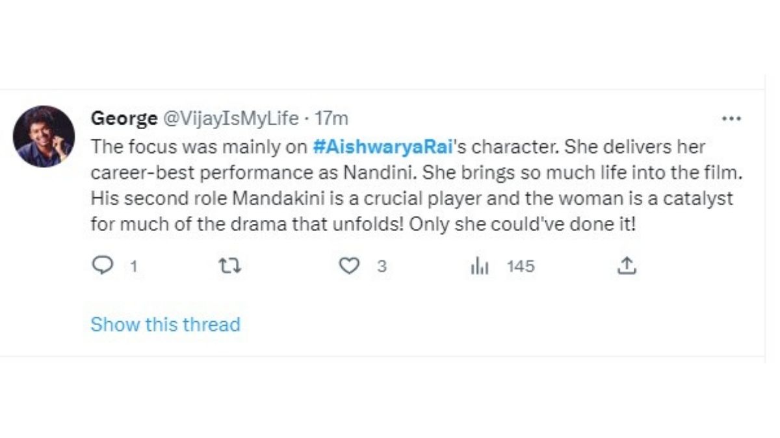This screenshot has width=780, height=438.
Task: Like the tweet with the heart icon
Action: (350, 266)
